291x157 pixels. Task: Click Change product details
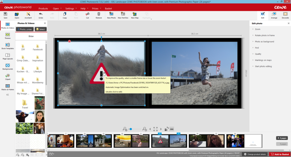(255, 154)
